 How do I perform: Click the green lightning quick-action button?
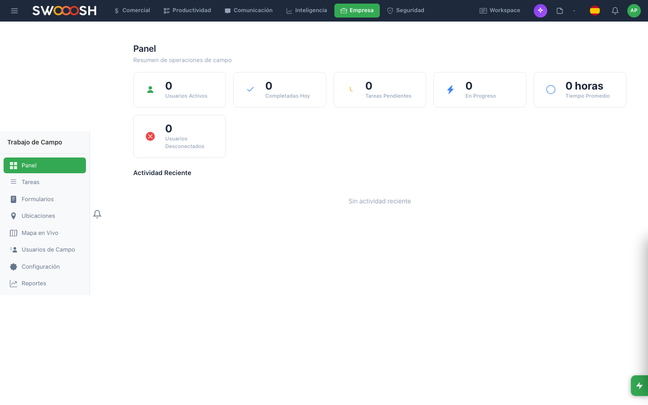pos(639,386)
